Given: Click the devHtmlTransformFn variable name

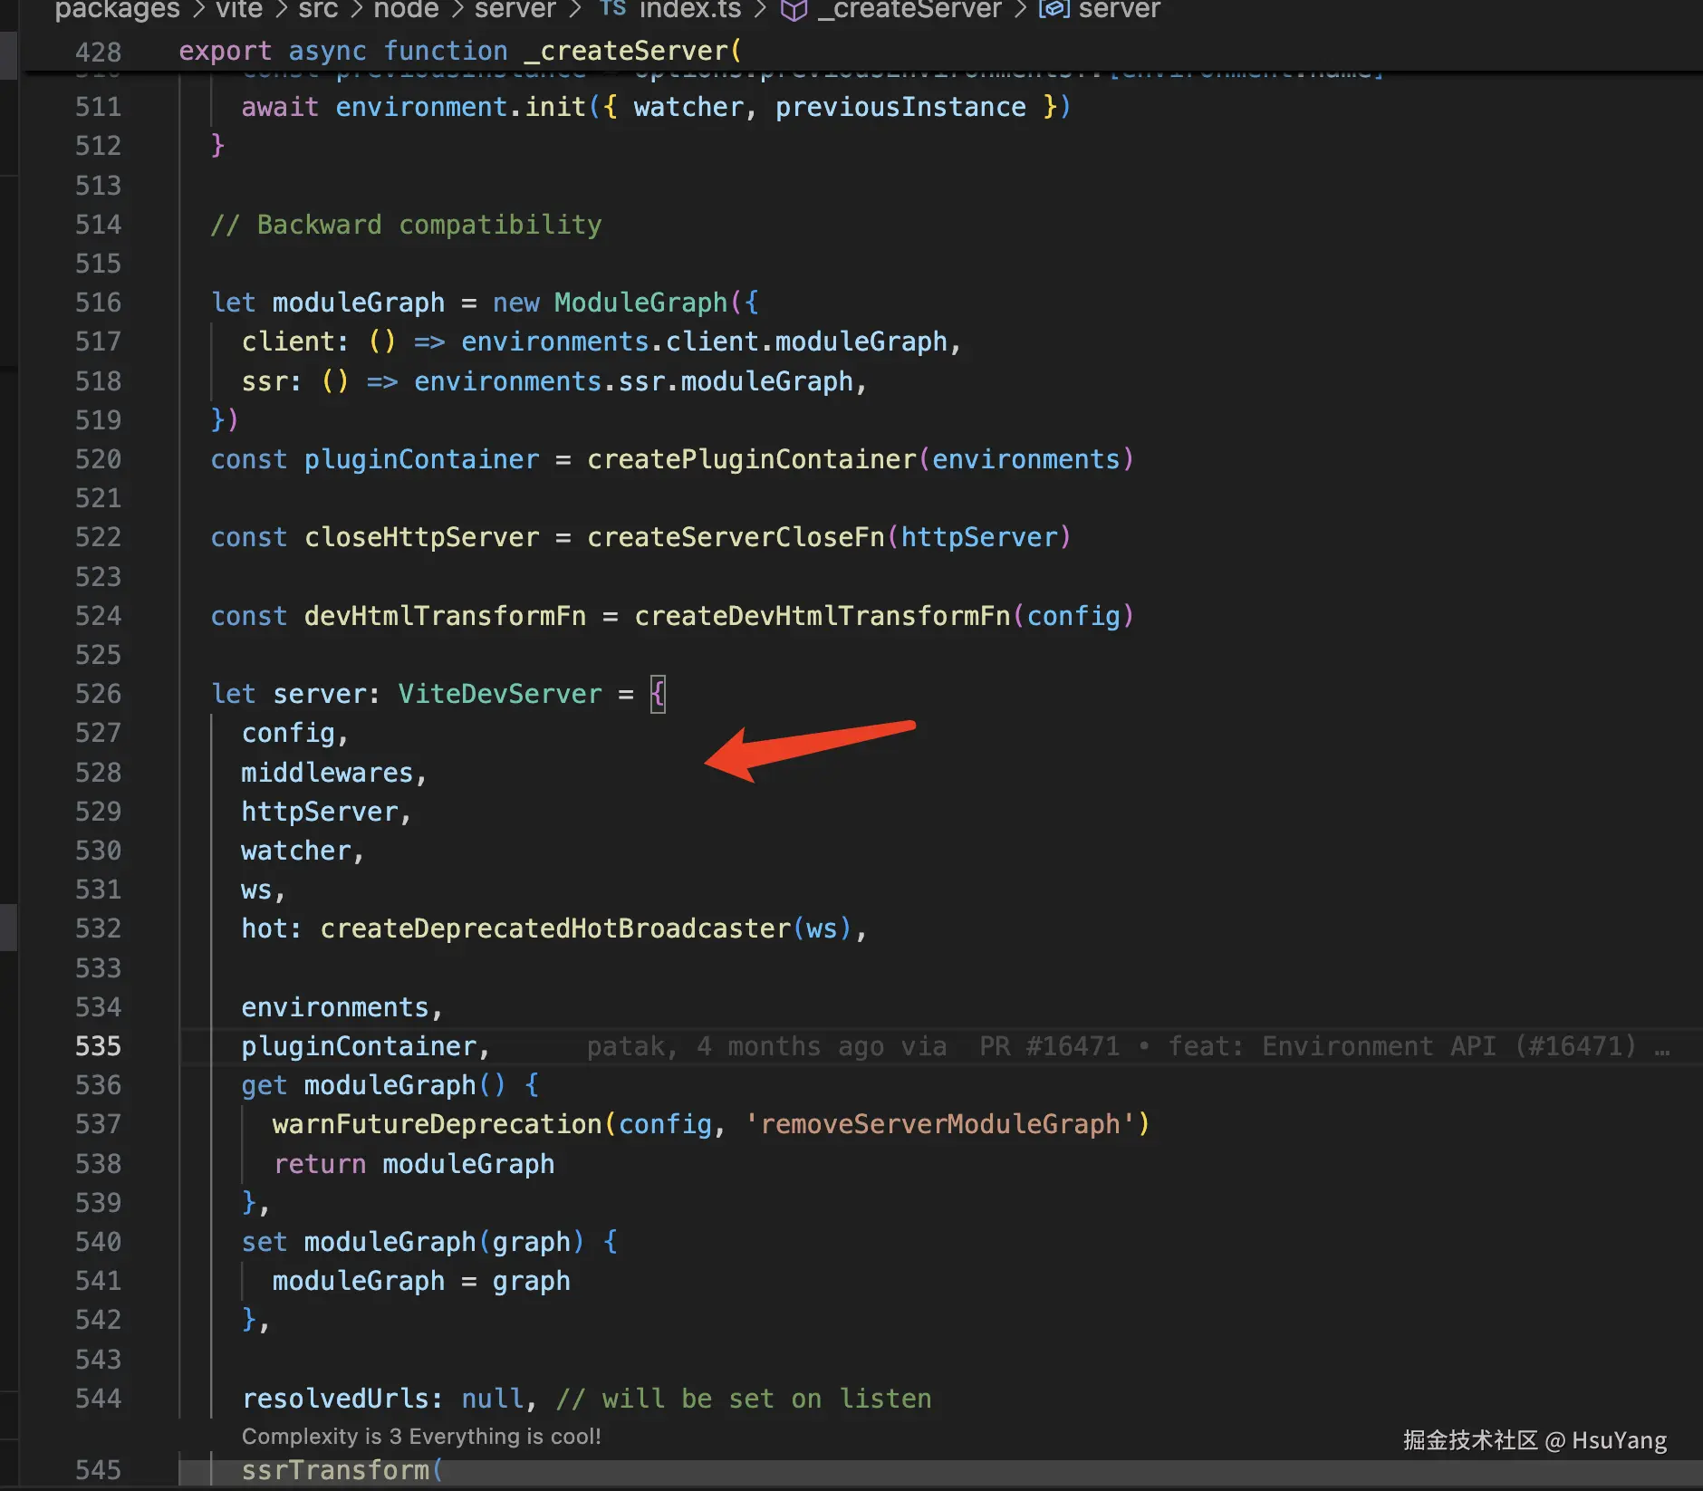Looking at the screenshot, I should 446,616.
